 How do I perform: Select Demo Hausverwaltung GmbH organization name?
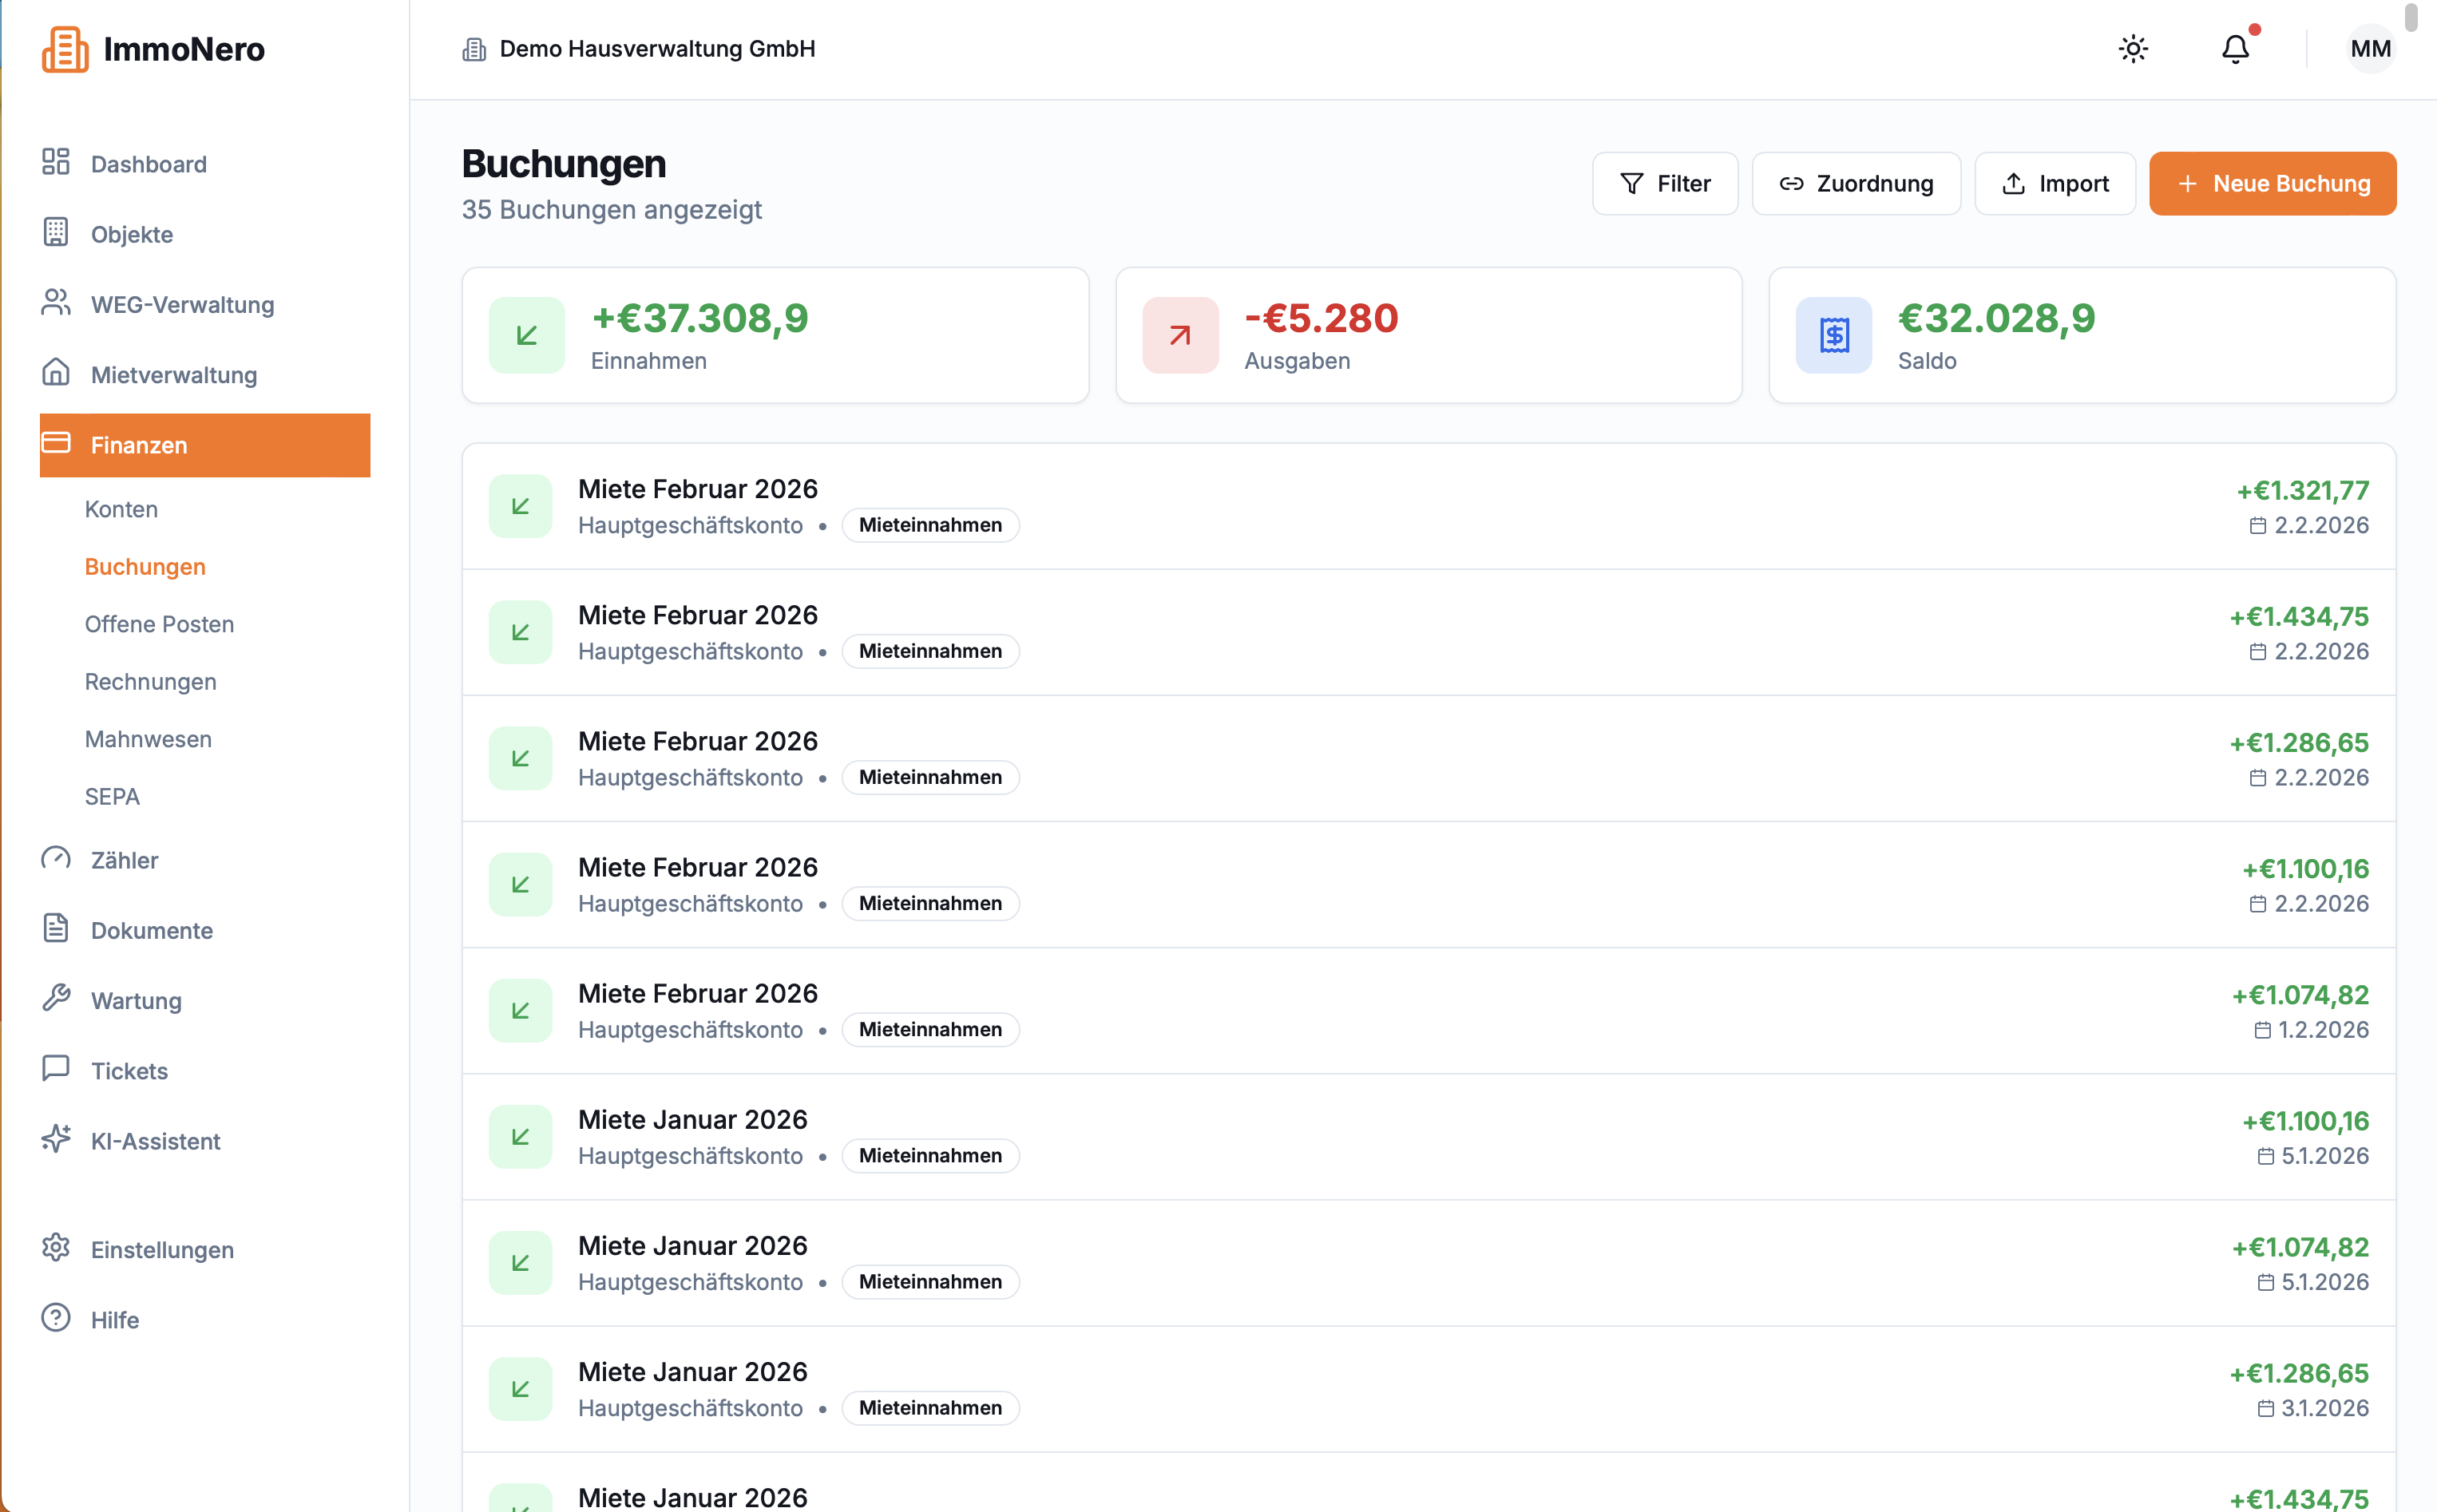coord(657,49)
